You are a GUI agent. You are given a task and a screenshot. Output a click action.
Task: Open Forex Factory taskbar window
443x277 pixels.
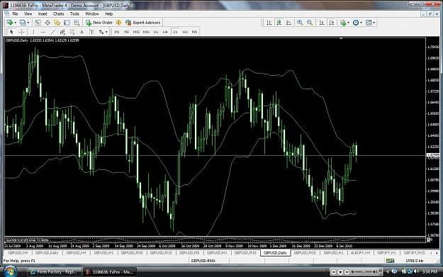[54, 272]
